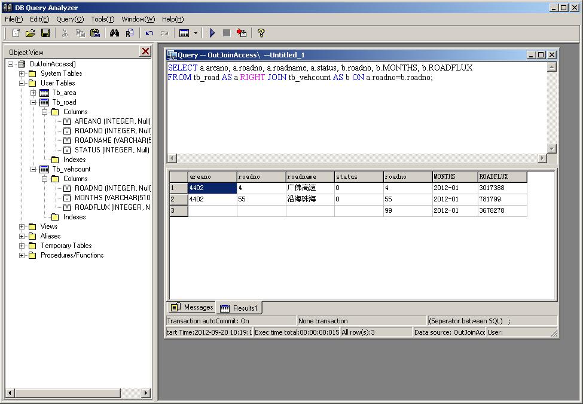Image resolution: width=583 pixels, height=404 pixels.
Task: Paste text into the query editor
Action: pyautogui.click(x=96, y=33)
